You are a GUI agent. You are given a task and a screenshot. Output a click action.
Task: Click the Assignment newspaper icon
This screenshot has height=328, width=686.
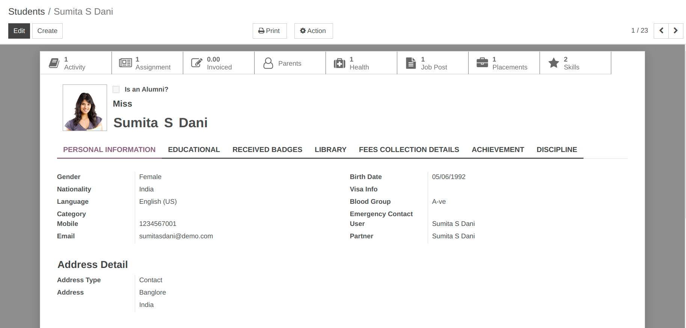pyautogui.click(x=125, y=63)
